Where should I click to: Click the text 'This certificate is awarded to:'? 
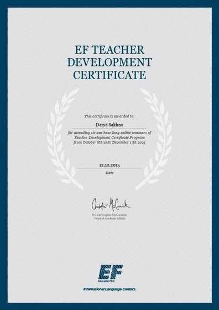(109, 116)
